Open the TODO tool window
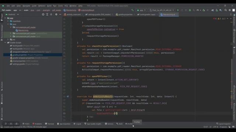 click(26, 124)
